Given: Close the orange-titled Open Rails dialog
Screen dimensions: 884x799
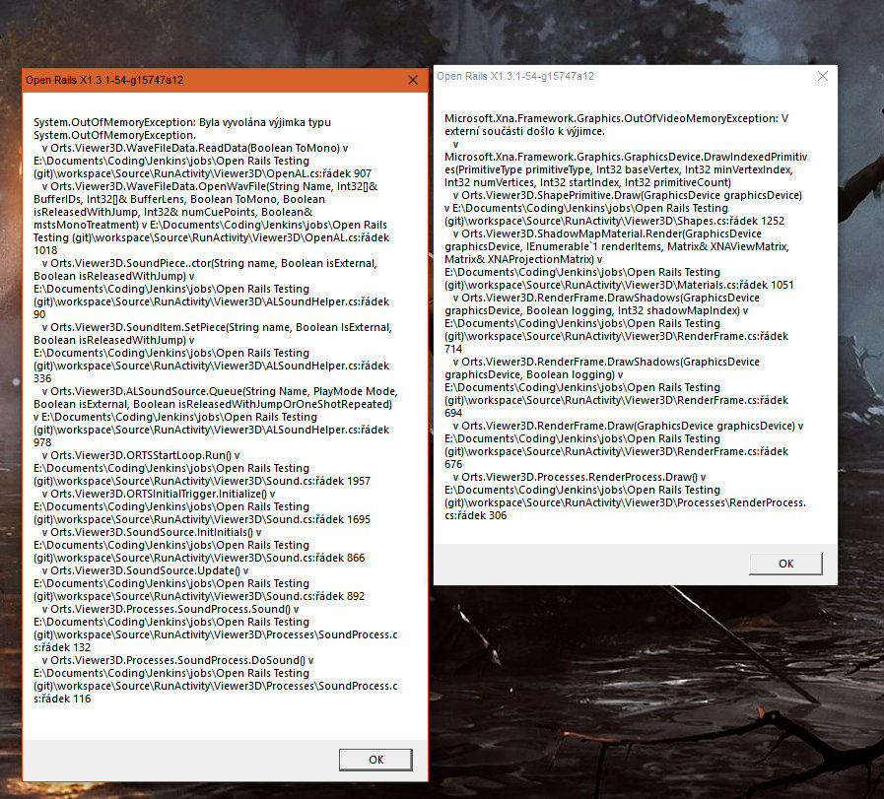Looking at the screenshot, I should 413,80.
